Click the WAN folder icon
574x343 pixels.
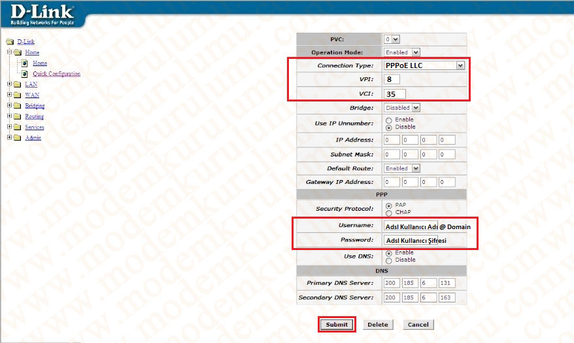17,95
